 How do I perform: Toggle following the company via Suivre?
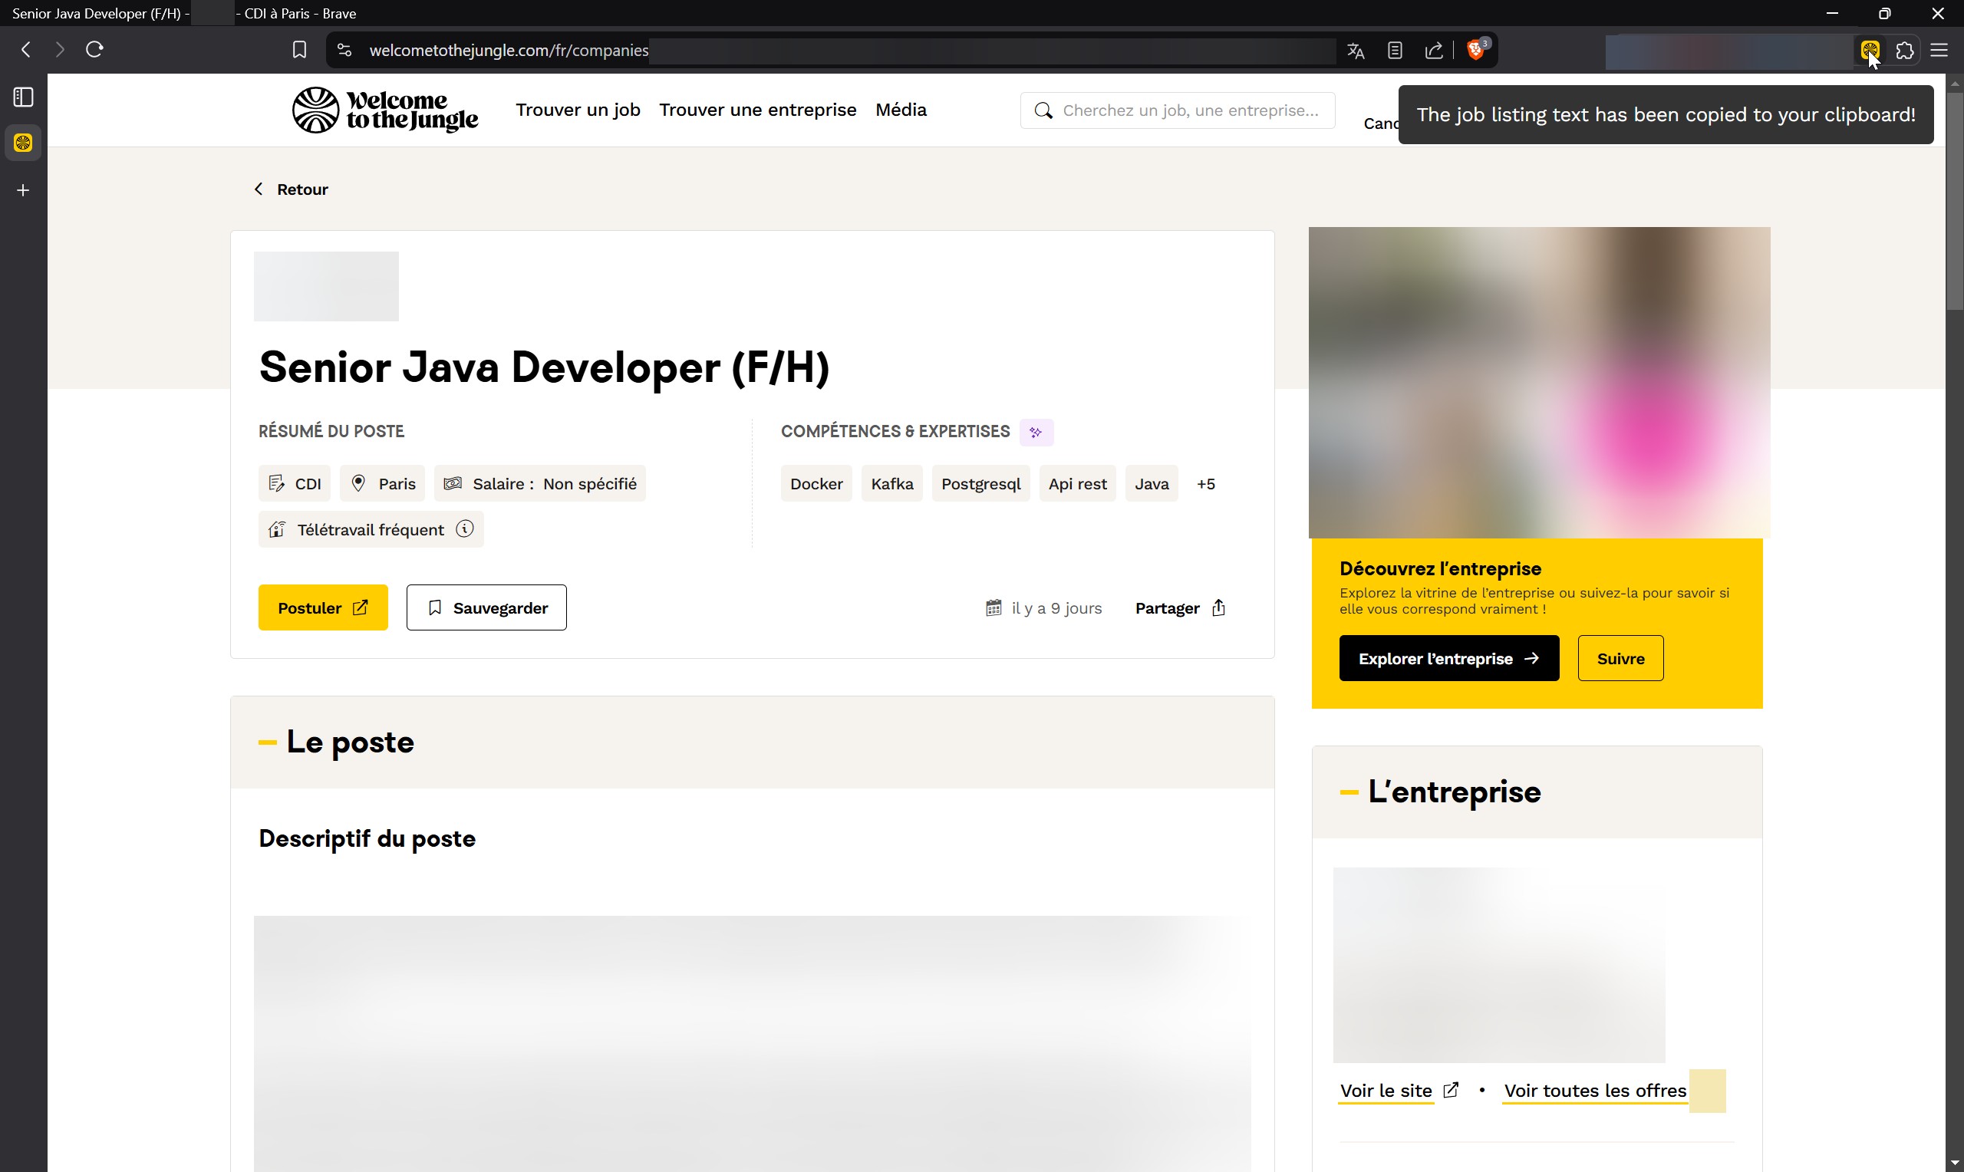coord(1620,659)
